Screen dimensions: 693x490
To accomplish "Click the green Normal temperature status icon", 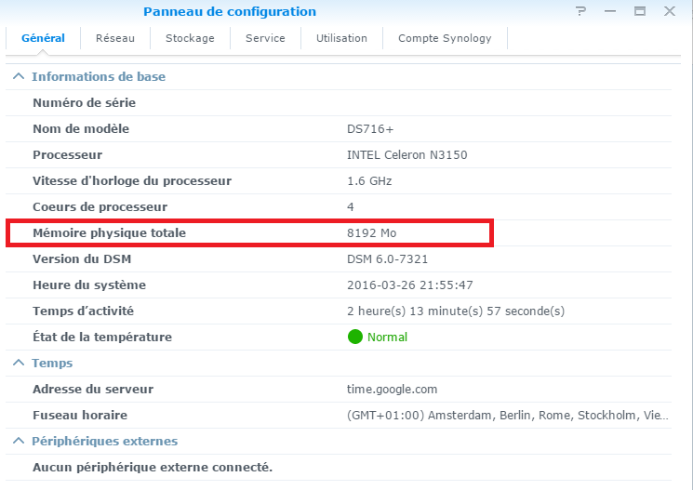I will click(354, 337).
